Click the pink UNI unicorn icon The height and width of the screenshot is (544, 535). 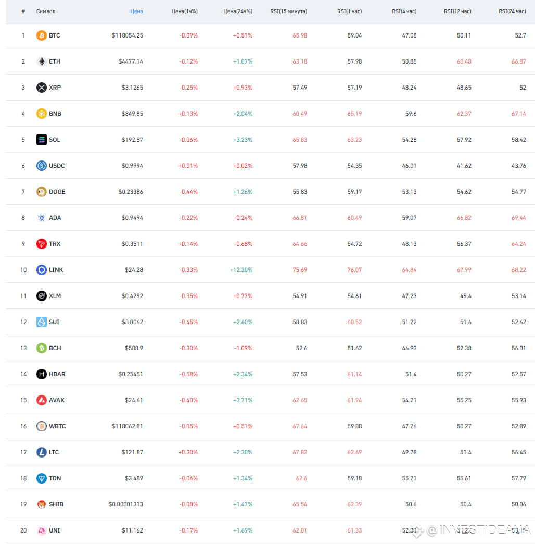[x=41, y=530]
